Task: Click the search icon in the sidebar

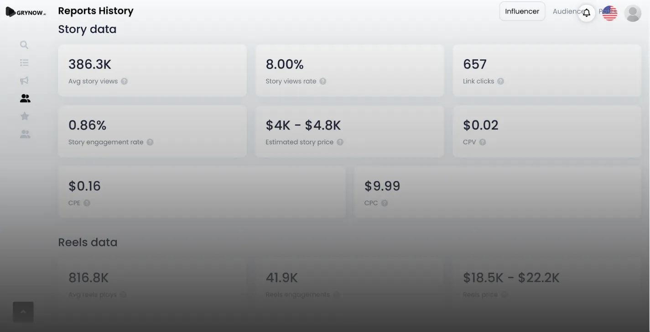Action: click(x=24, y=45)
